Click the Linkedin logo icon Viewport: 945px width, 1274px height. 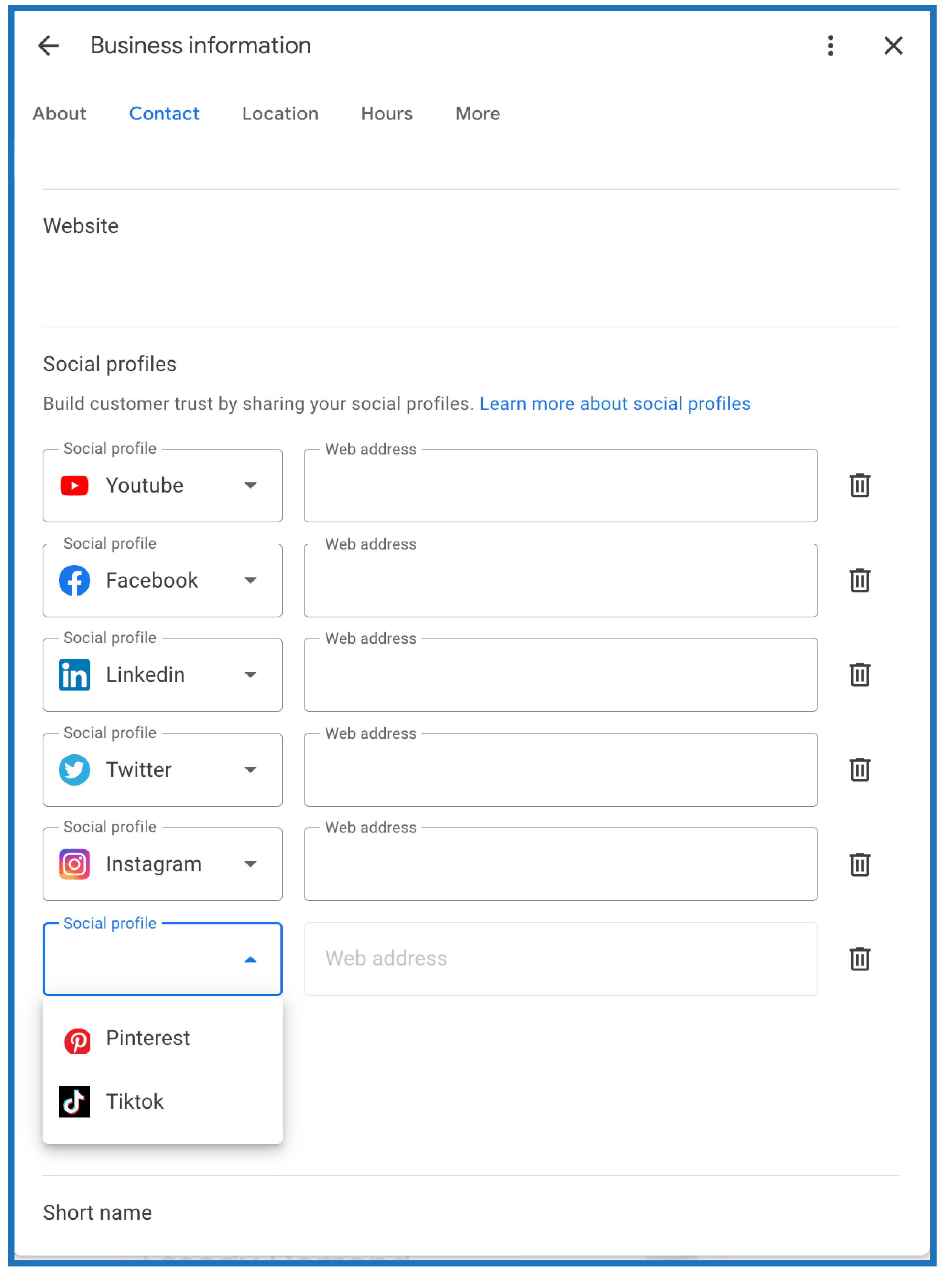(x=74, y=674)
